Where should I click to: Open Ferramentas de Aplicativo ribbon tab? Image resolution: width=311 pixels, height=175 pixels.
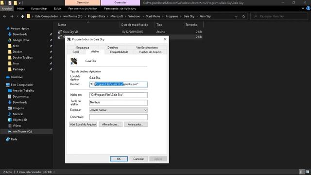(x=120, y=9)
